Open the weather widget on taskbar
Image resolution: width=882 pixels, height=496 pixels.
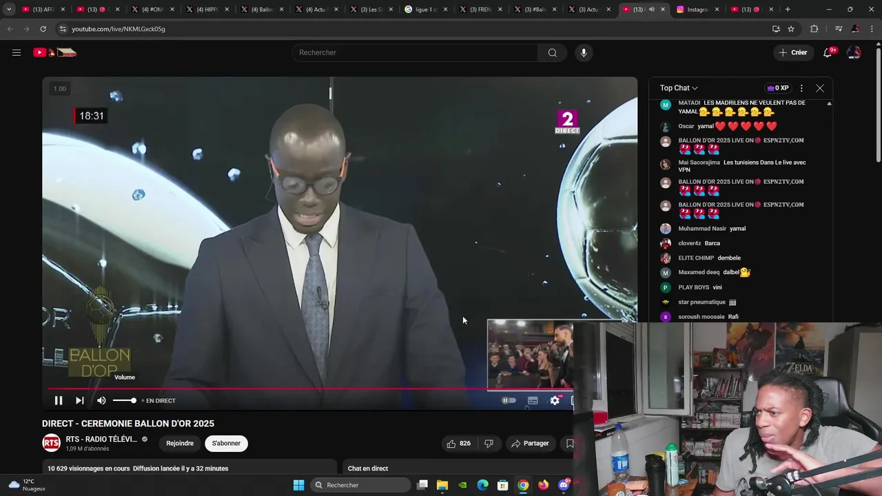26,485
